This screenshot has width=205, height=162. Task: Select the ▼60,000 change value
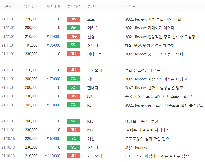[x=53, y=139]
